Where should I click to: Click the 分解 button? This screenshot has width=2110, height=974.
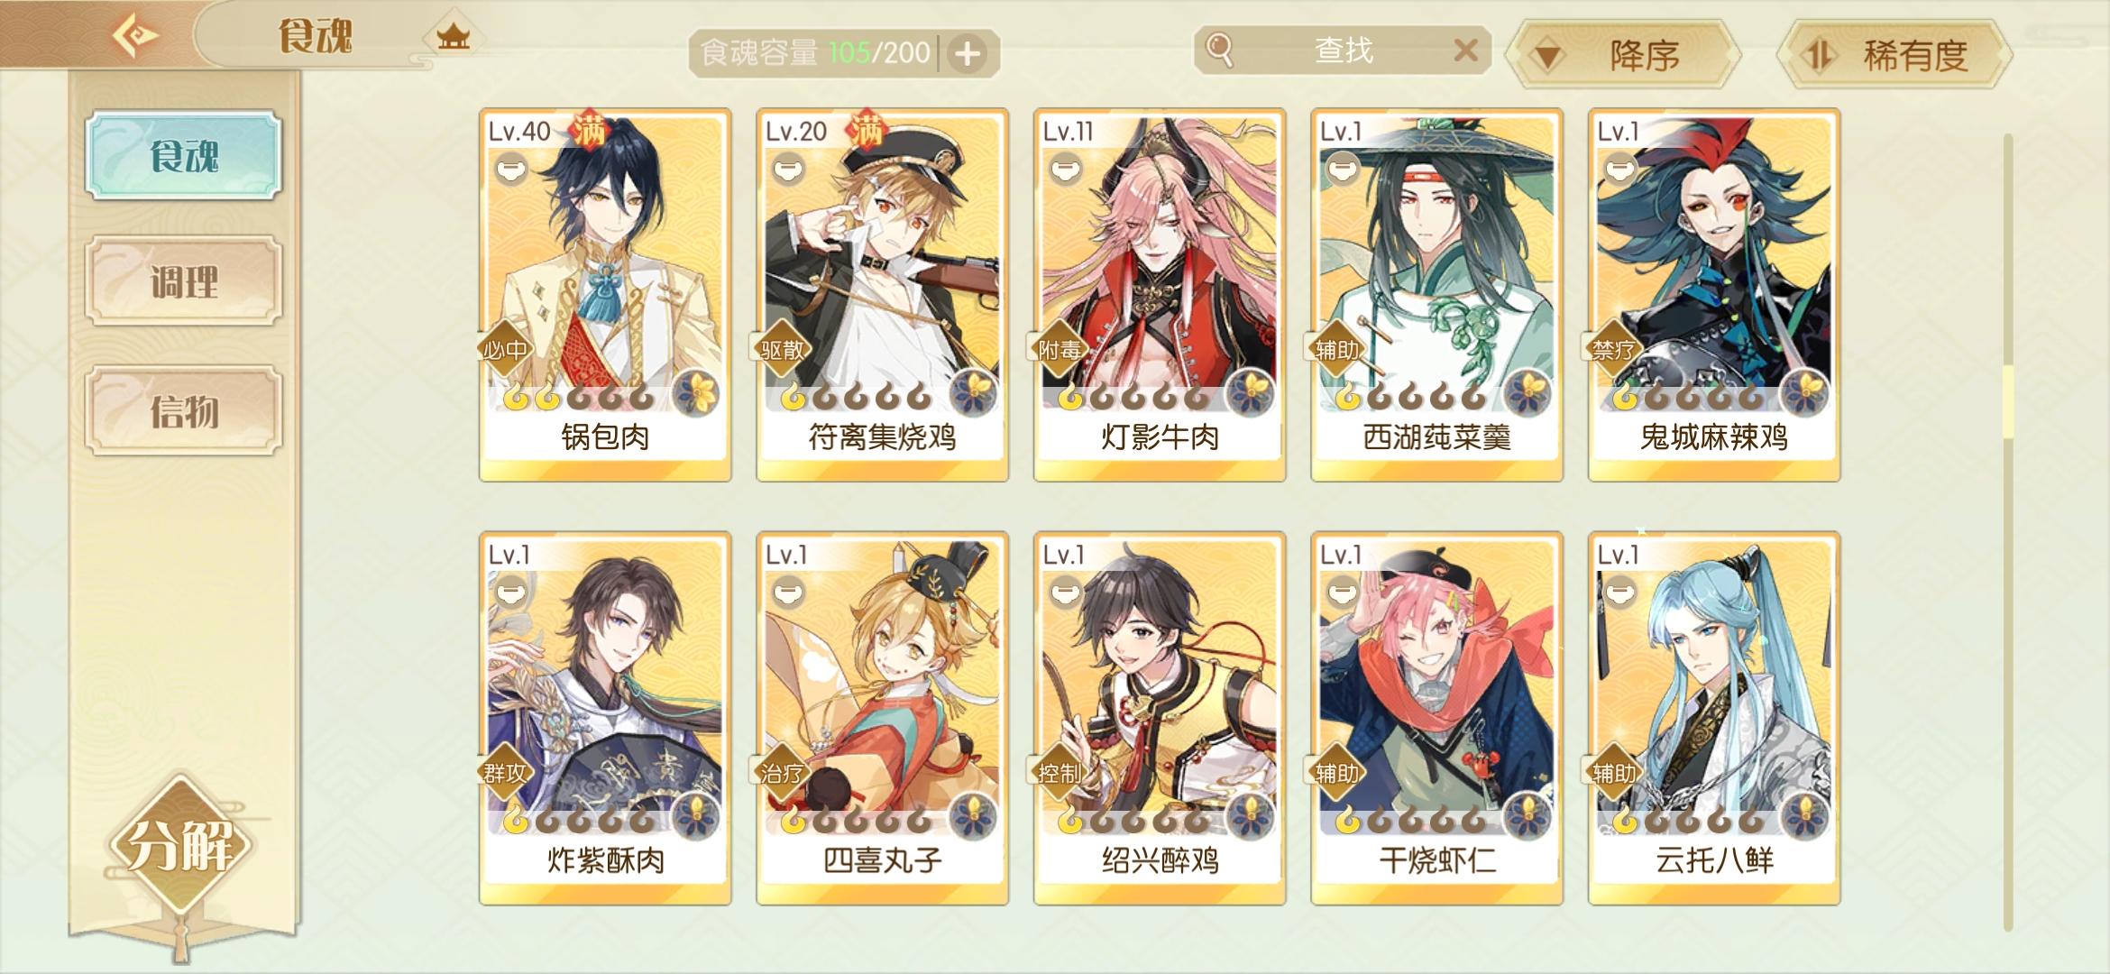[180, 845]
